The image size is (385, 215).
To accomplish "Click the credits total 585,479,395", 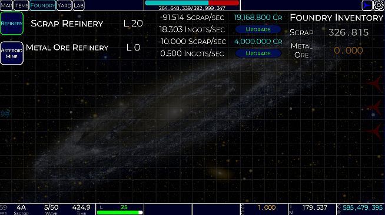I will tap(363, 207).
